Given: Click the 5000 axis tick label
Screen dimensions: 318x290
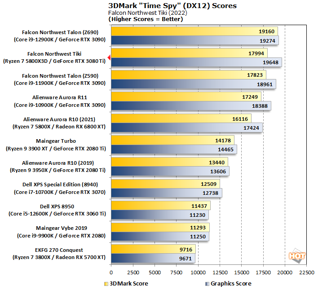Looking at the screenshot, I should pyautogui.click(x=155, y=272).
